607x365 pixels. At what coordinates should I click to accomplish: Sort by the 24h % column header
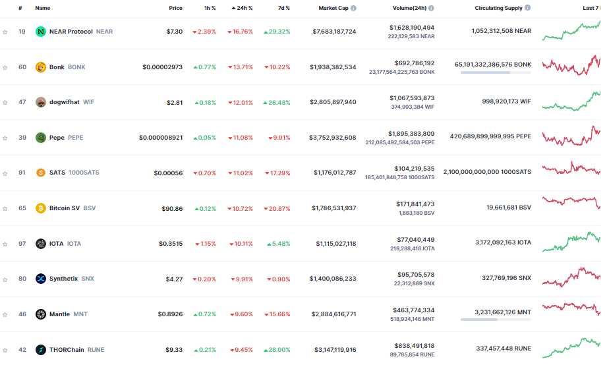[x=242, y=8]
